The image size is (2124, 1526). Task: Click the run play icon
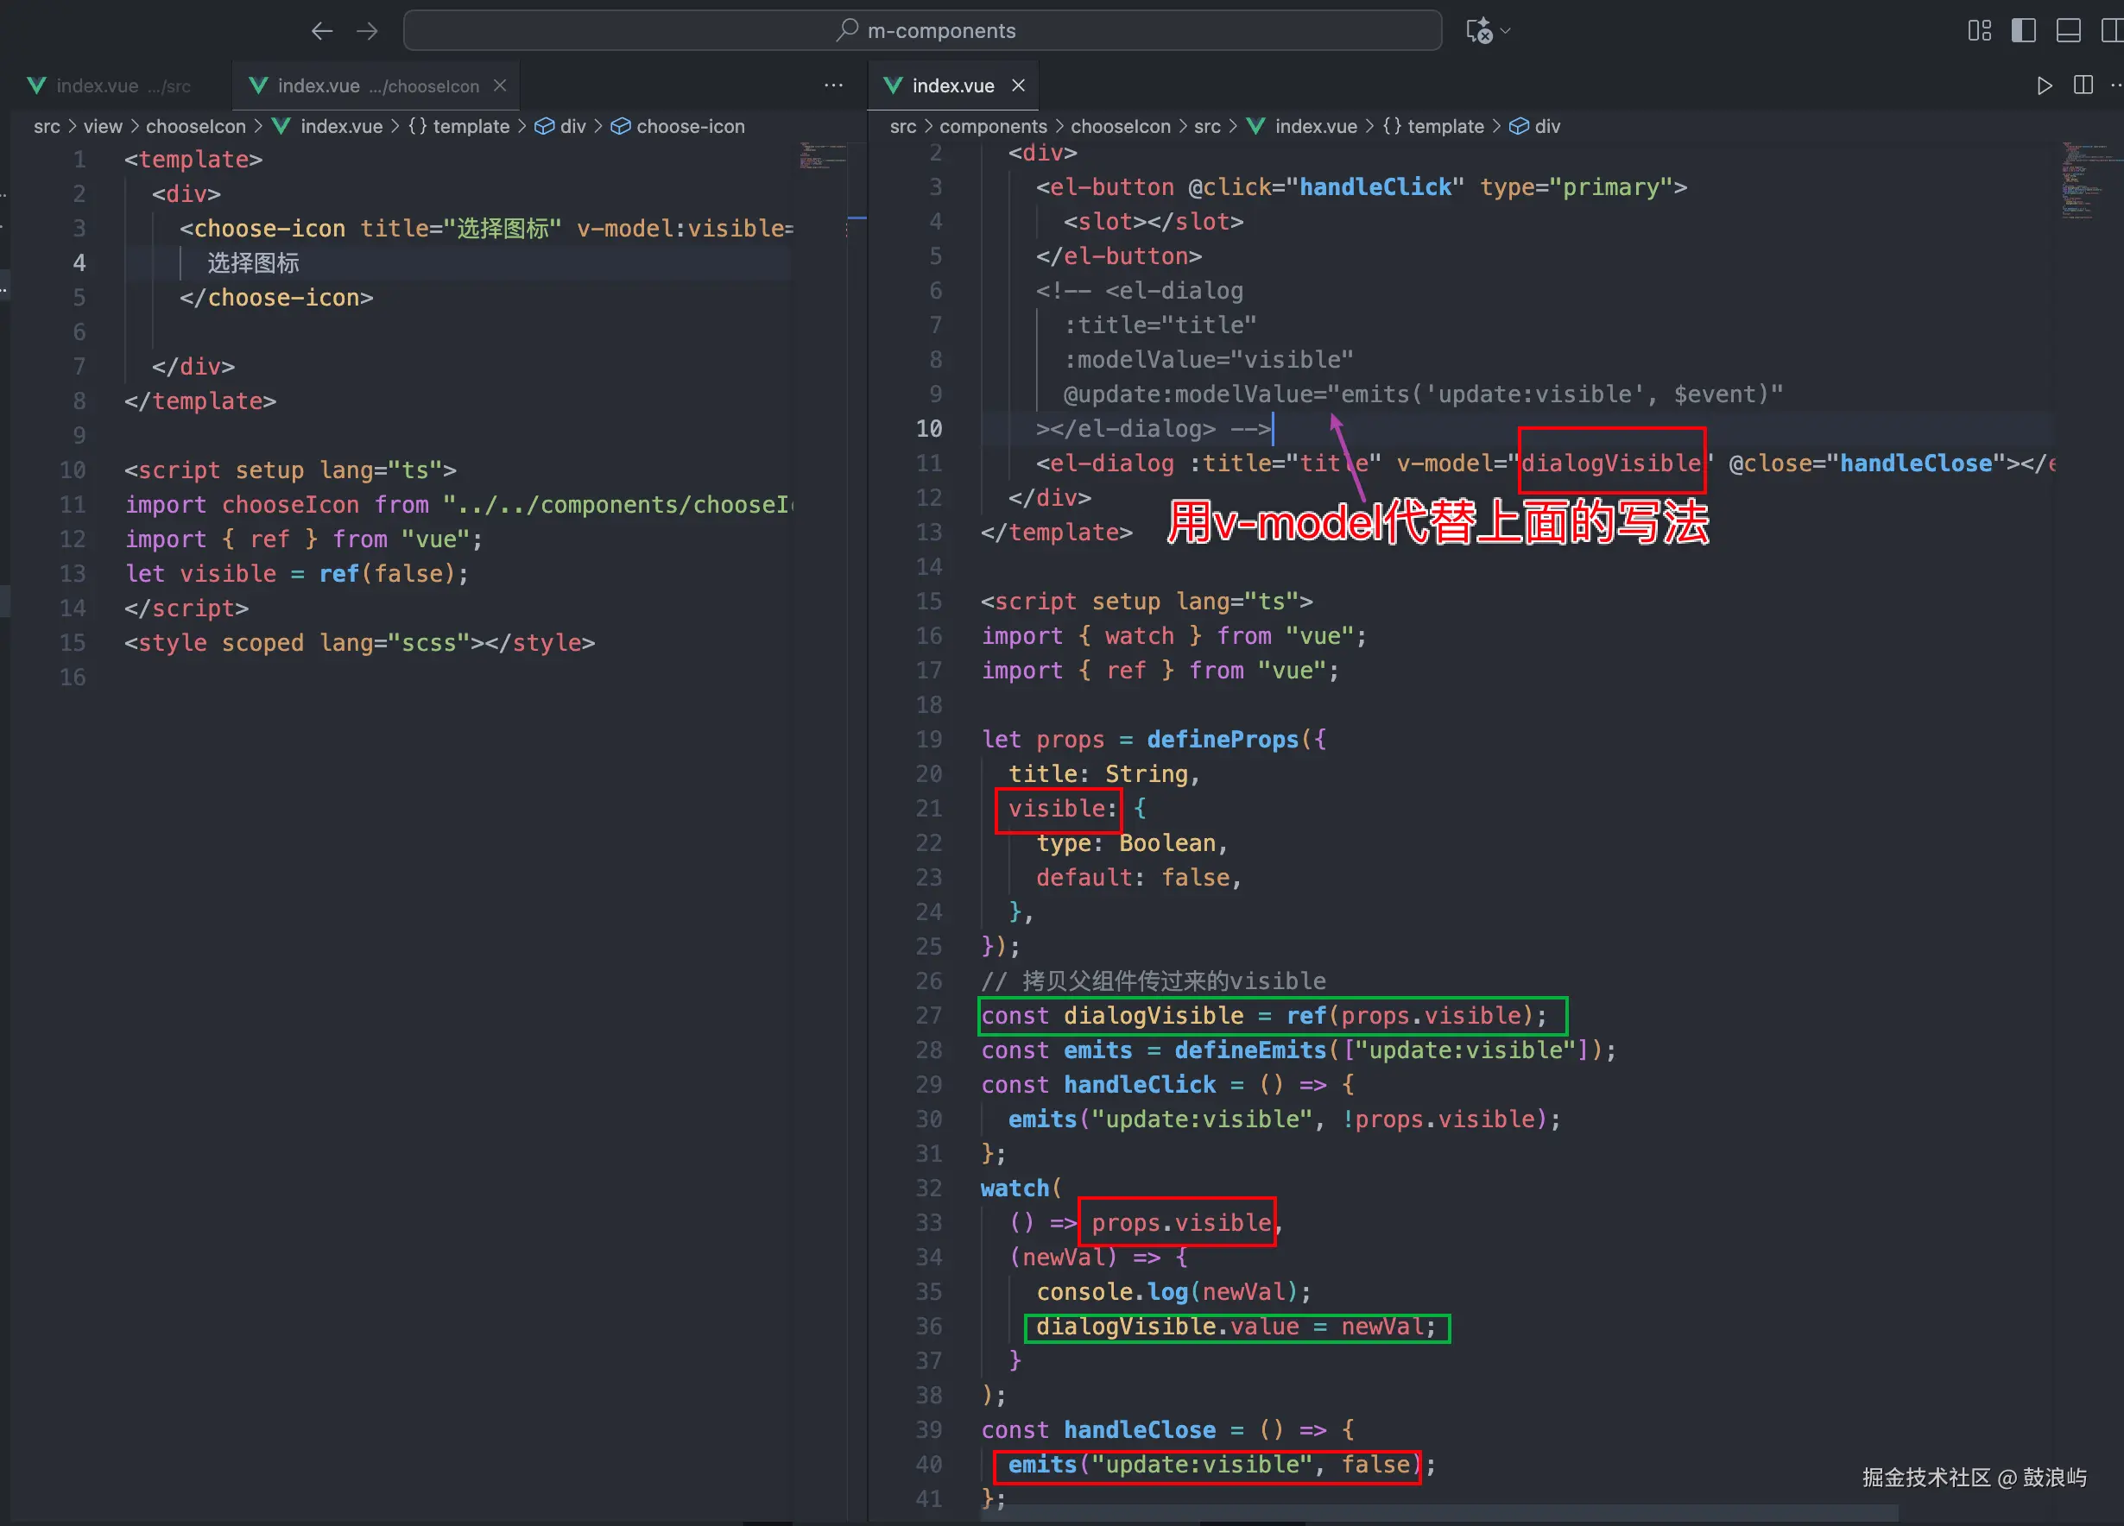pos(2044,86)
